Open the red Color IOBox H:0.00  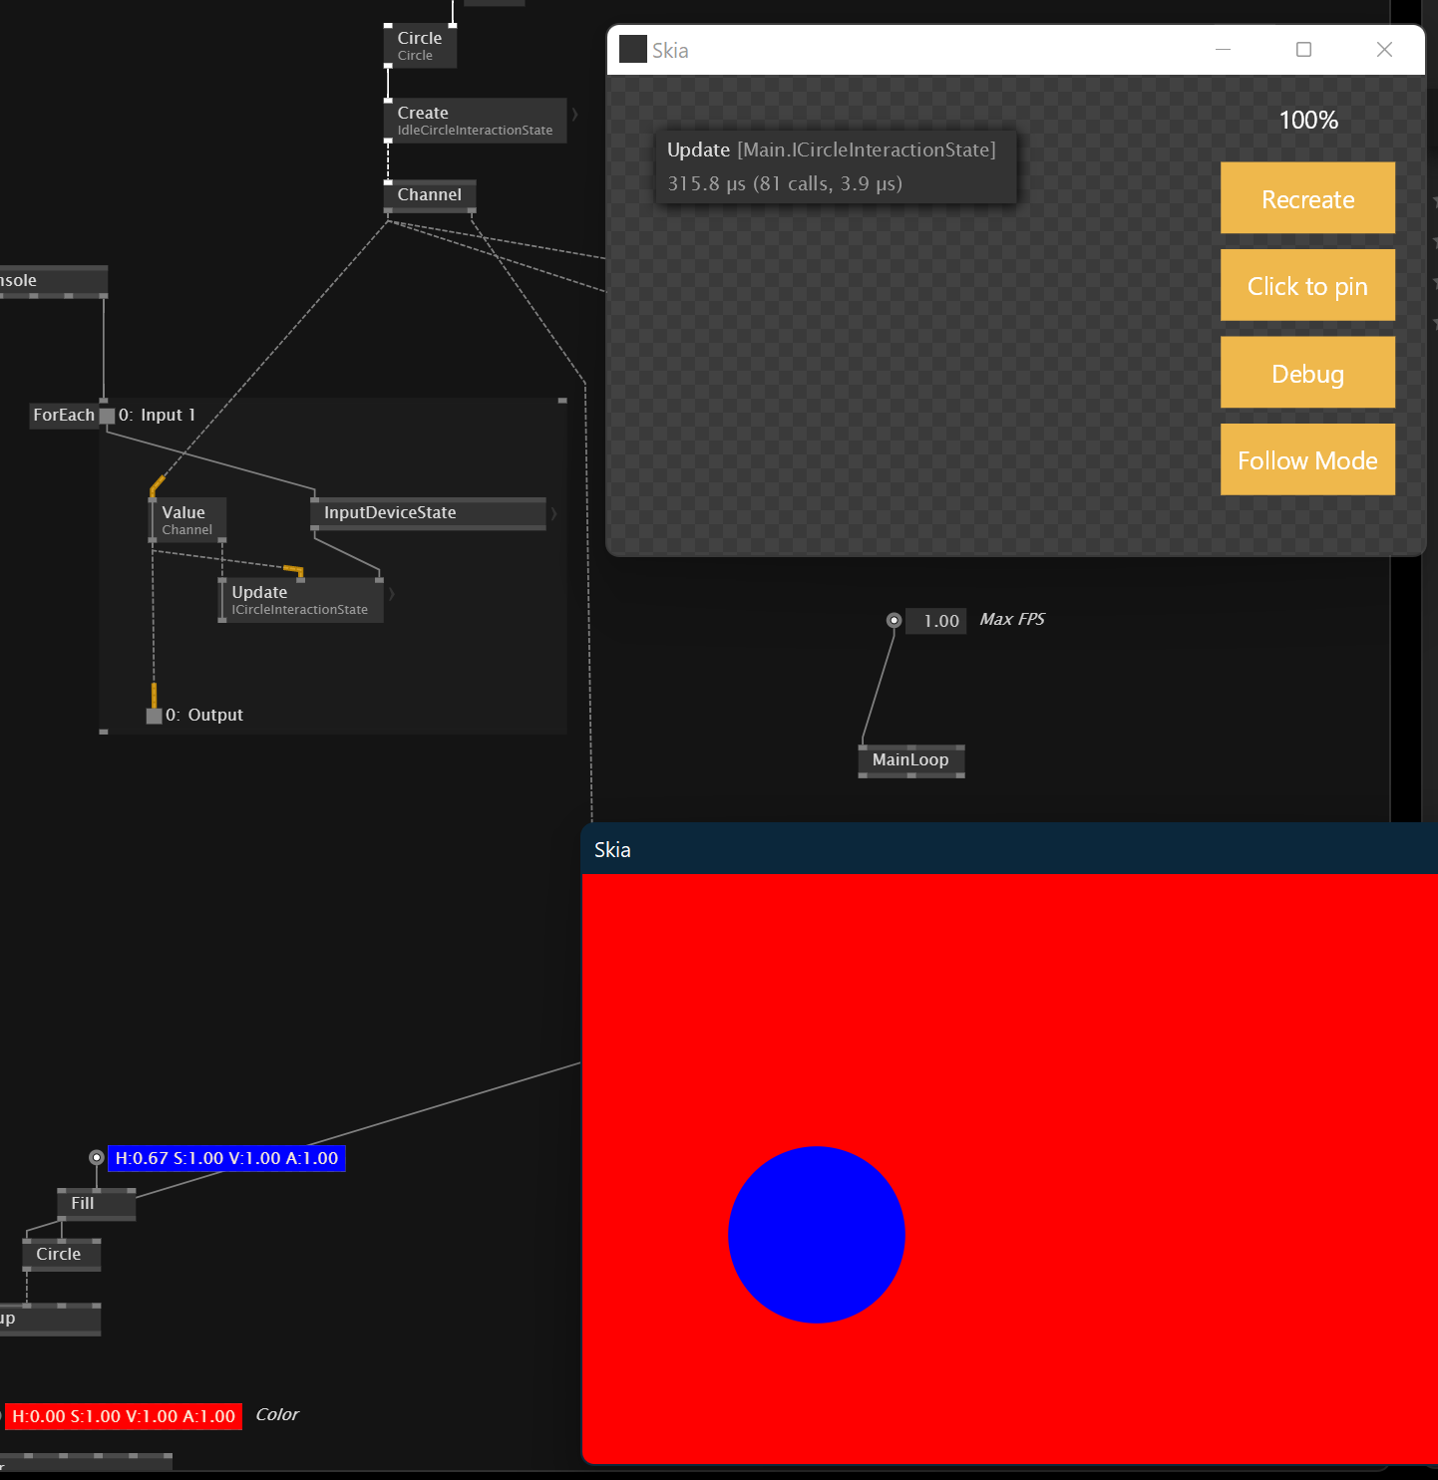(124, 1416)
